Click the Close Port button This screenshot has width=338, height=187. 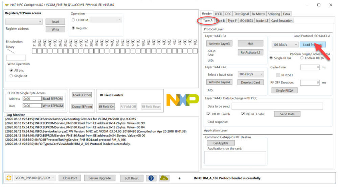pos(70,178)
